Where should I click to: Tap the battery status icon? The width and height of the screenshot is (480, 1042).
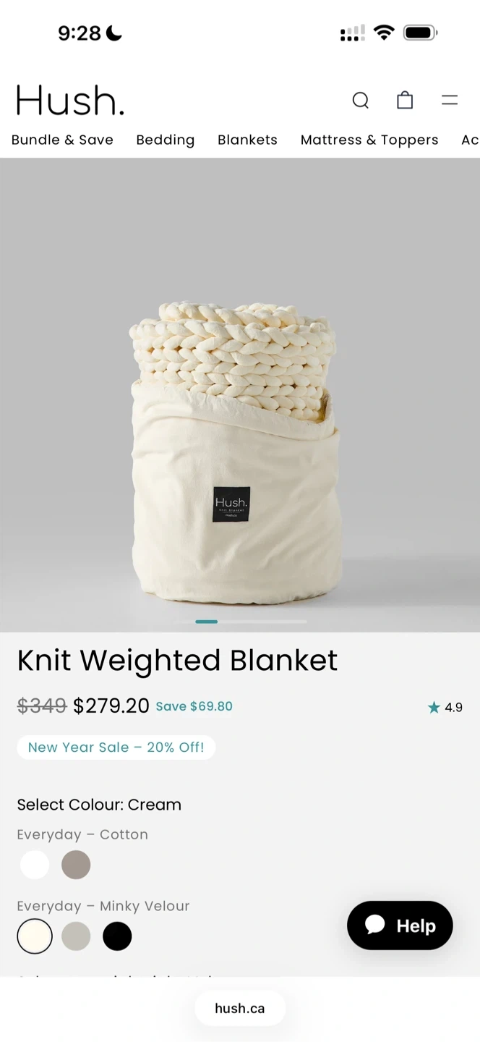pos(420,33)
